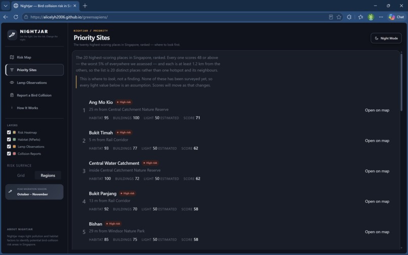Image resolution: width=408 pixels, height=255 pixels.
Task: Click the High risk badge for Ang Mo Kio
Action: tap(124, 102)
